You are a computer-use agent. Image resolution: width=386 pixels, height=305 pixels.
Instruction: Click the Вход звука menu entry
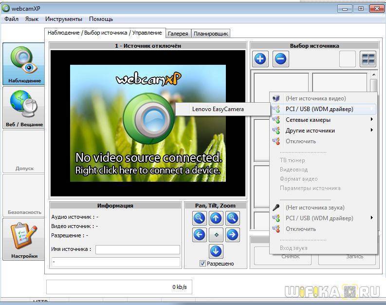point(294,248)
